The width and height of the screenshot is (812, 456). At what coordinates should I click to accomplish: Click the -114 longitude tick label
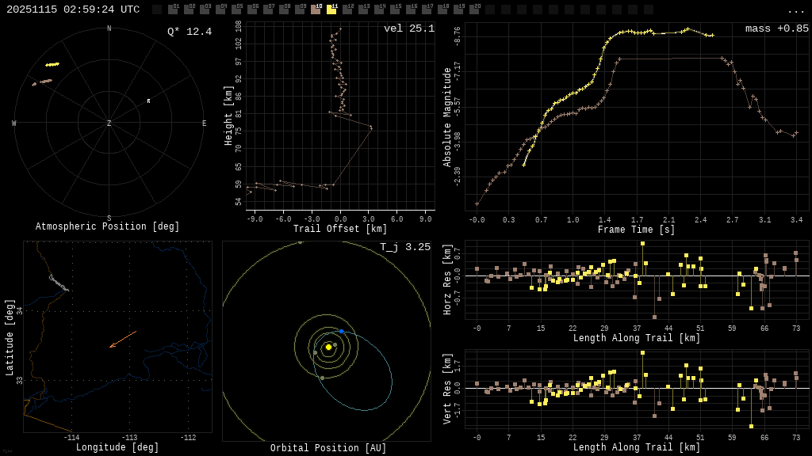tap(71, 437)
